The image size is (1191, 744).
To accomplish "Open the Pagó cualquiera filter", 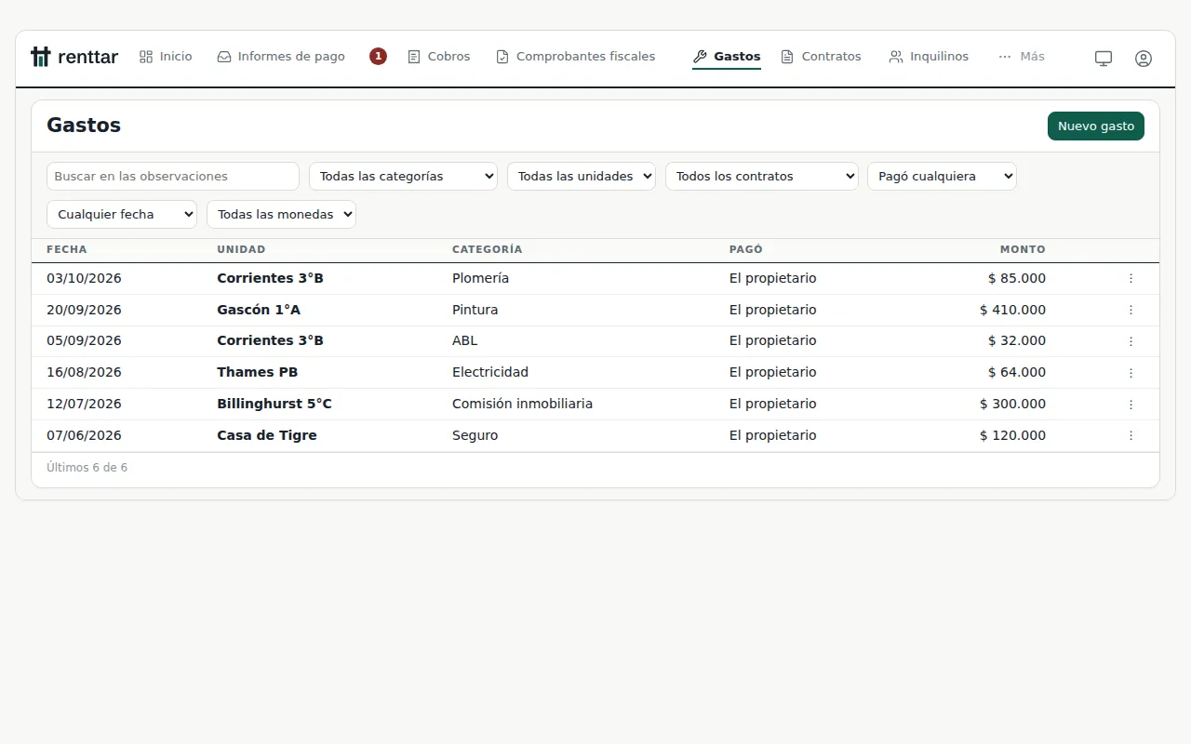I will coord(942,177).
